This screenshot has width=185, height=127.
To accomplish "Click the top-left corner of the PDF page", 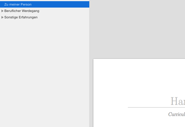I will click(x=94, y=60).
